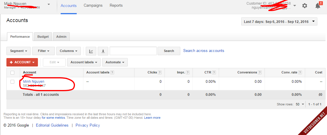Open the disabled Edit dropdown
Image resolution: width=327 pixels, height=135 pixels.
(x=54, y=62)
